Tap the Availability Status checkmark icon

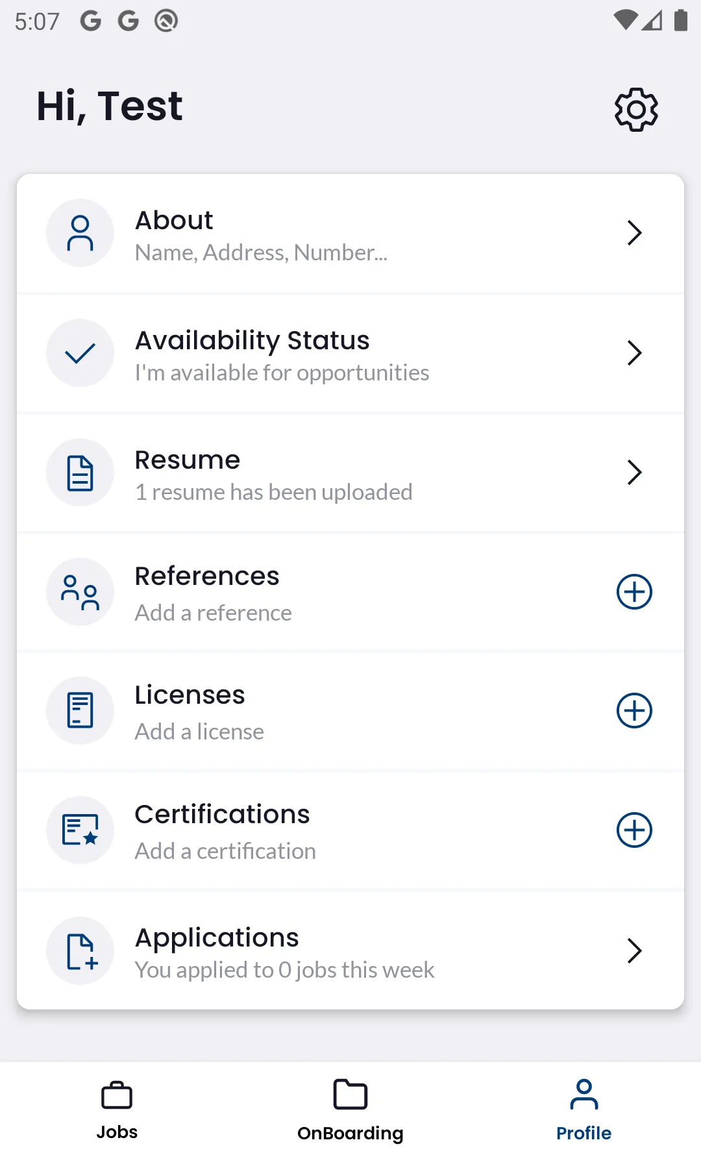tap(80, 353)
